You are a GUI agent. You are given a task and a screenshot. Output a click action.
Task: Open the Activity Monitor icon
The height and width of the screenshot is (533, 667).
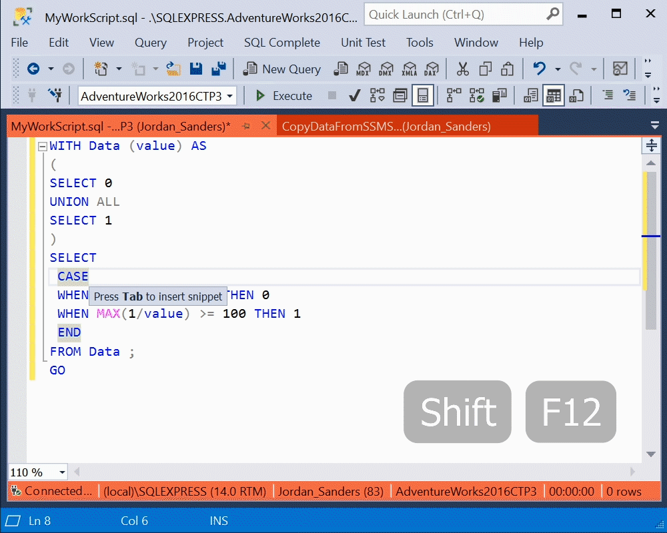tap(620, 69)
